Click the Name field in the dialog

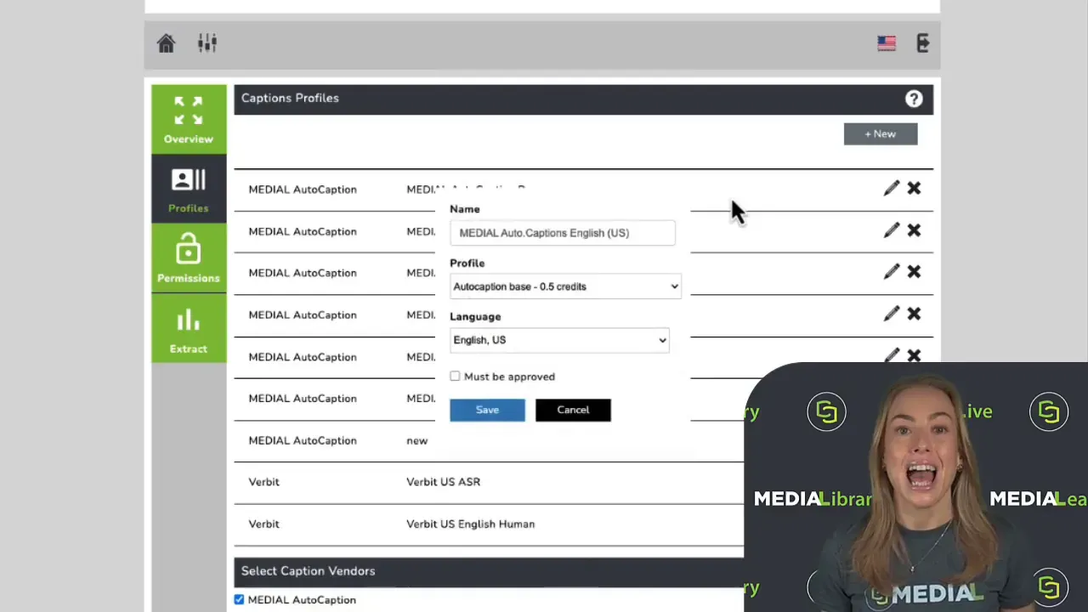(x=563, y=233)
